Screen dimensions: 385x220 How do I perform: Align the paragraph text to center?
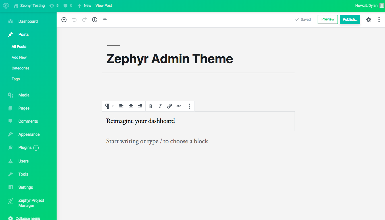click(x=131, y=106)
